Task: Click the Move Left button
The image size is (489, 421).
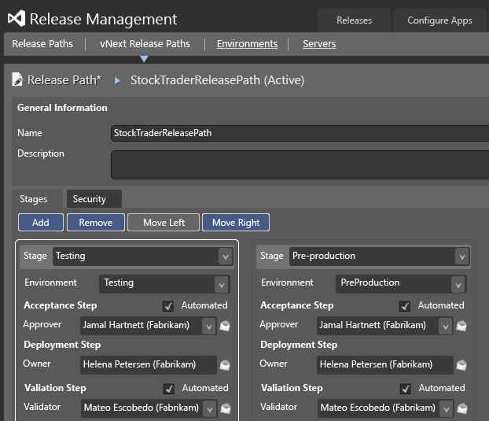Action: tap(164, 223)
